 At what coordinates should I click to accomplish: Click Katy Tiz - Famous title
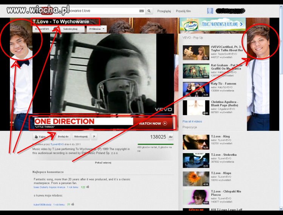tap(224, 83)
